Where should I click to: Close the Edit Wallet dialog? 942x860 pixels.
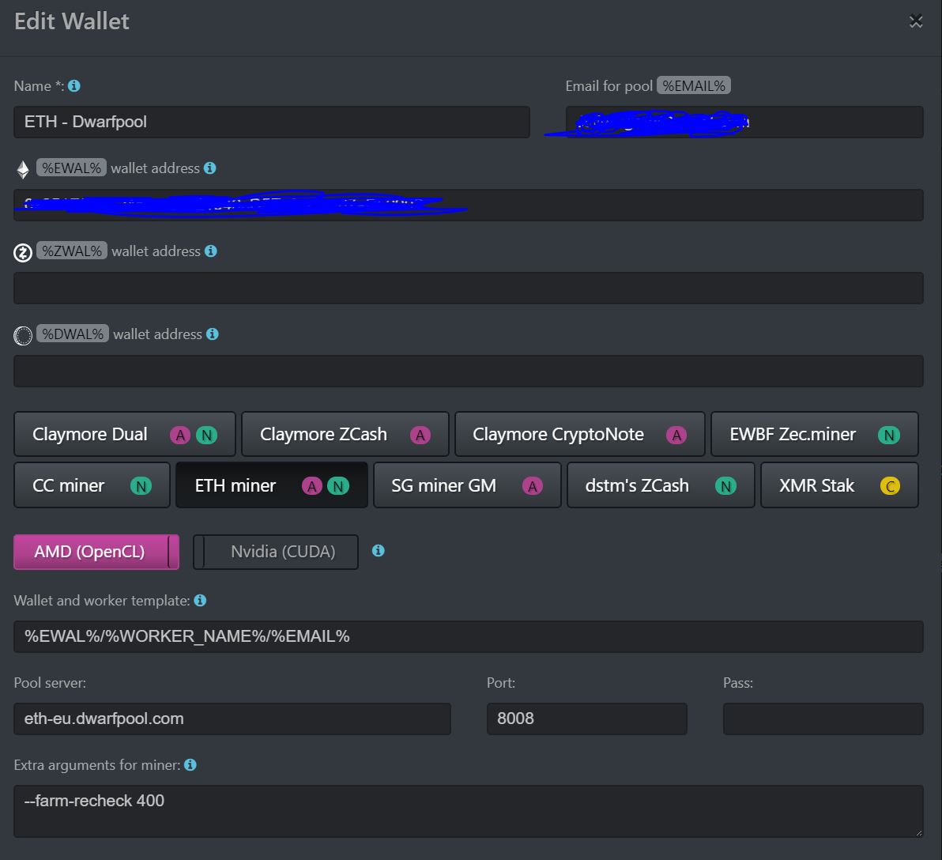915,21
